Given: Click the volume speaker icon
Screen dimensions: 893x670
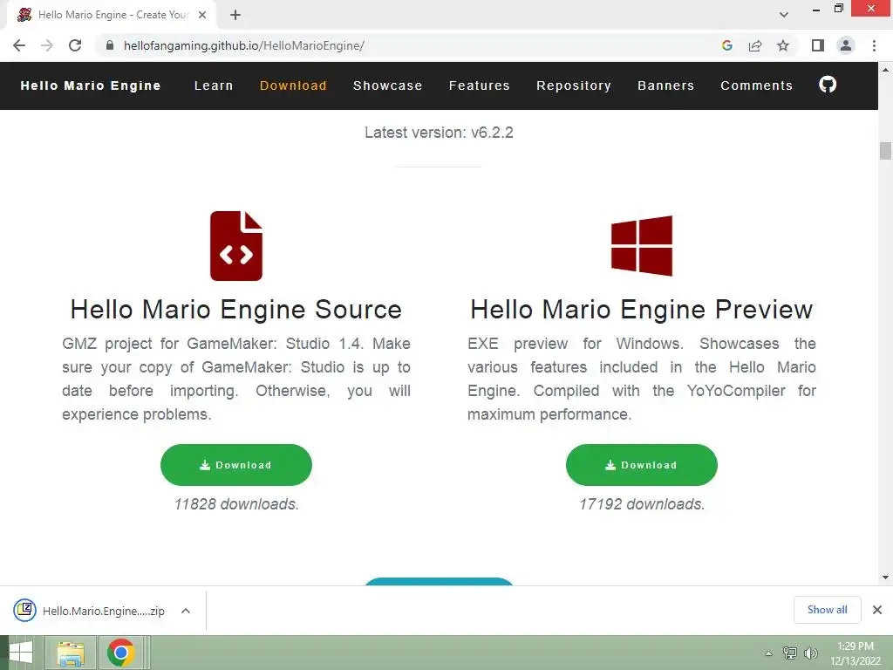Looking at the screenshot, I should pos(810,653).
